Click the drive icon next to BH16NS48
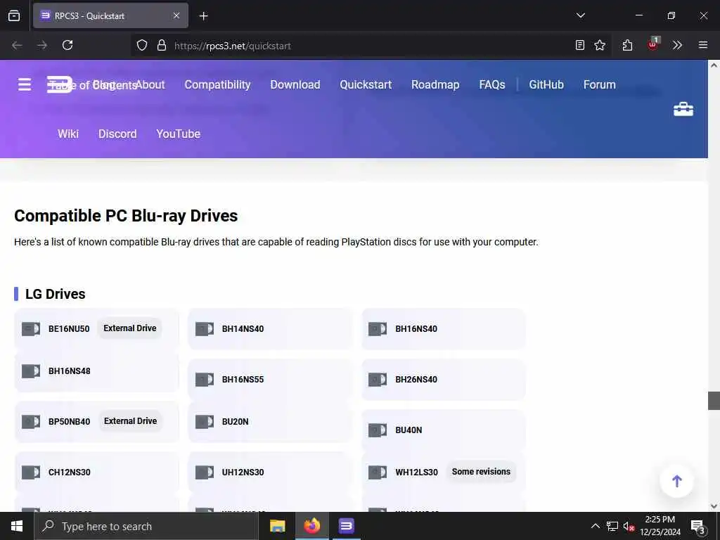The width and height of the screenshot is (720, 540). click(x=31, y=371)
